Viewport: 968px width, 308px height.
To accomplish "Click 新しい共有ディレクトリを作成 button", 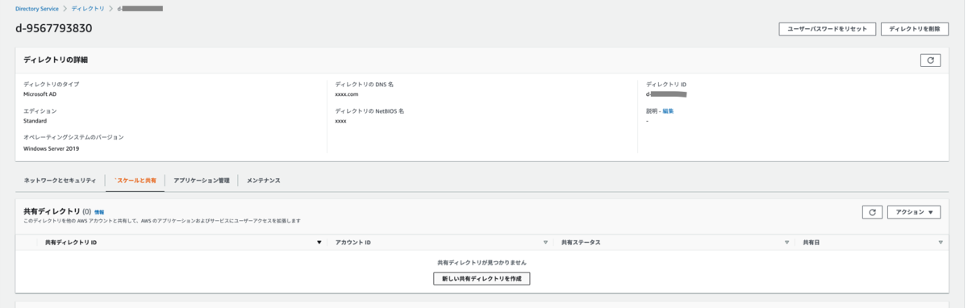I will point(482,279).
